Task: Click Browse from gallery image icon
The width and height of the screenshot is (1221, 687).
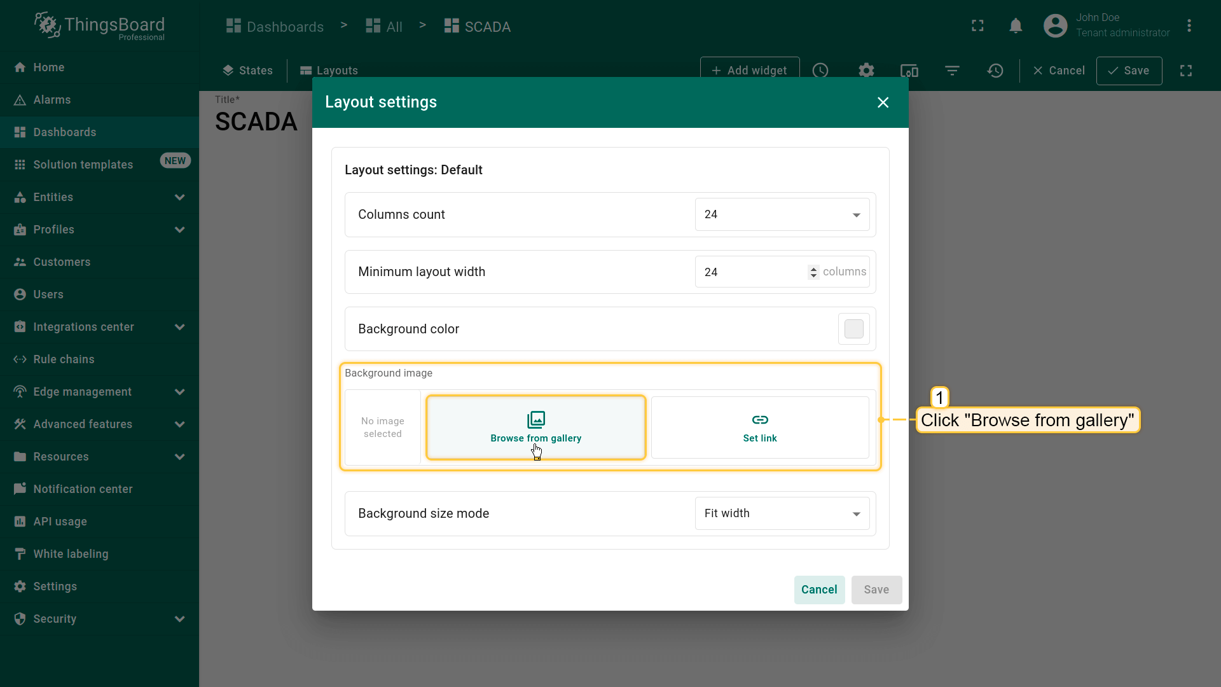Action: [535, 420]
